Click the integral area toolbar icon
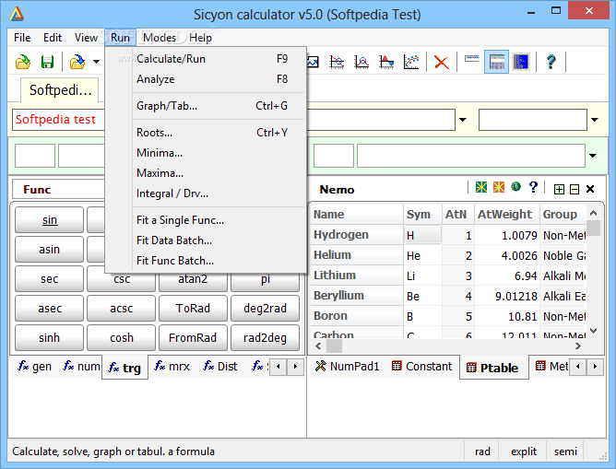 [386, 62]
